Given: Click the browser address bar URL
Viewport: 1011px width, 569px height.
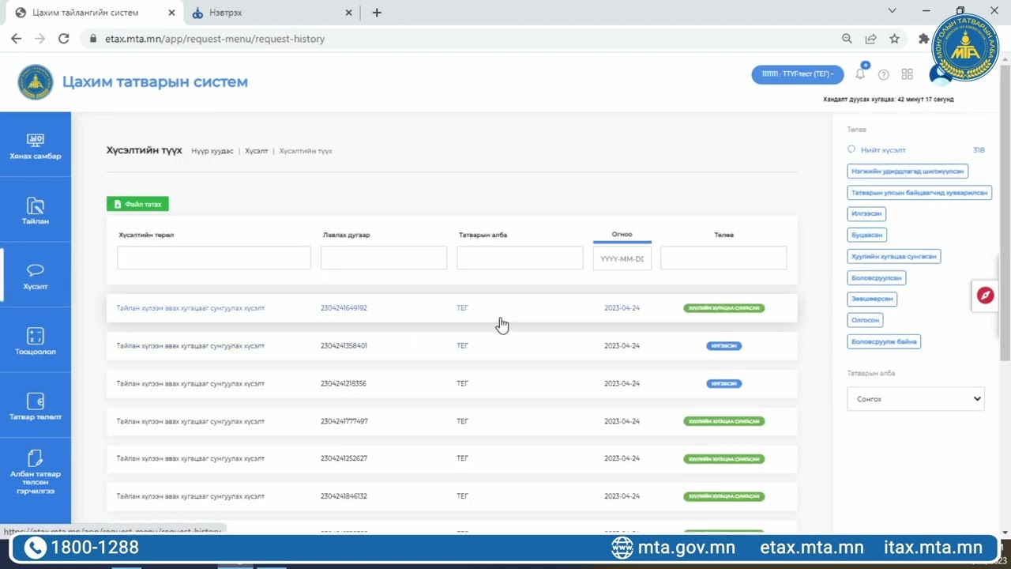Looking at the screenshot, I should click(x=215, y=39).
